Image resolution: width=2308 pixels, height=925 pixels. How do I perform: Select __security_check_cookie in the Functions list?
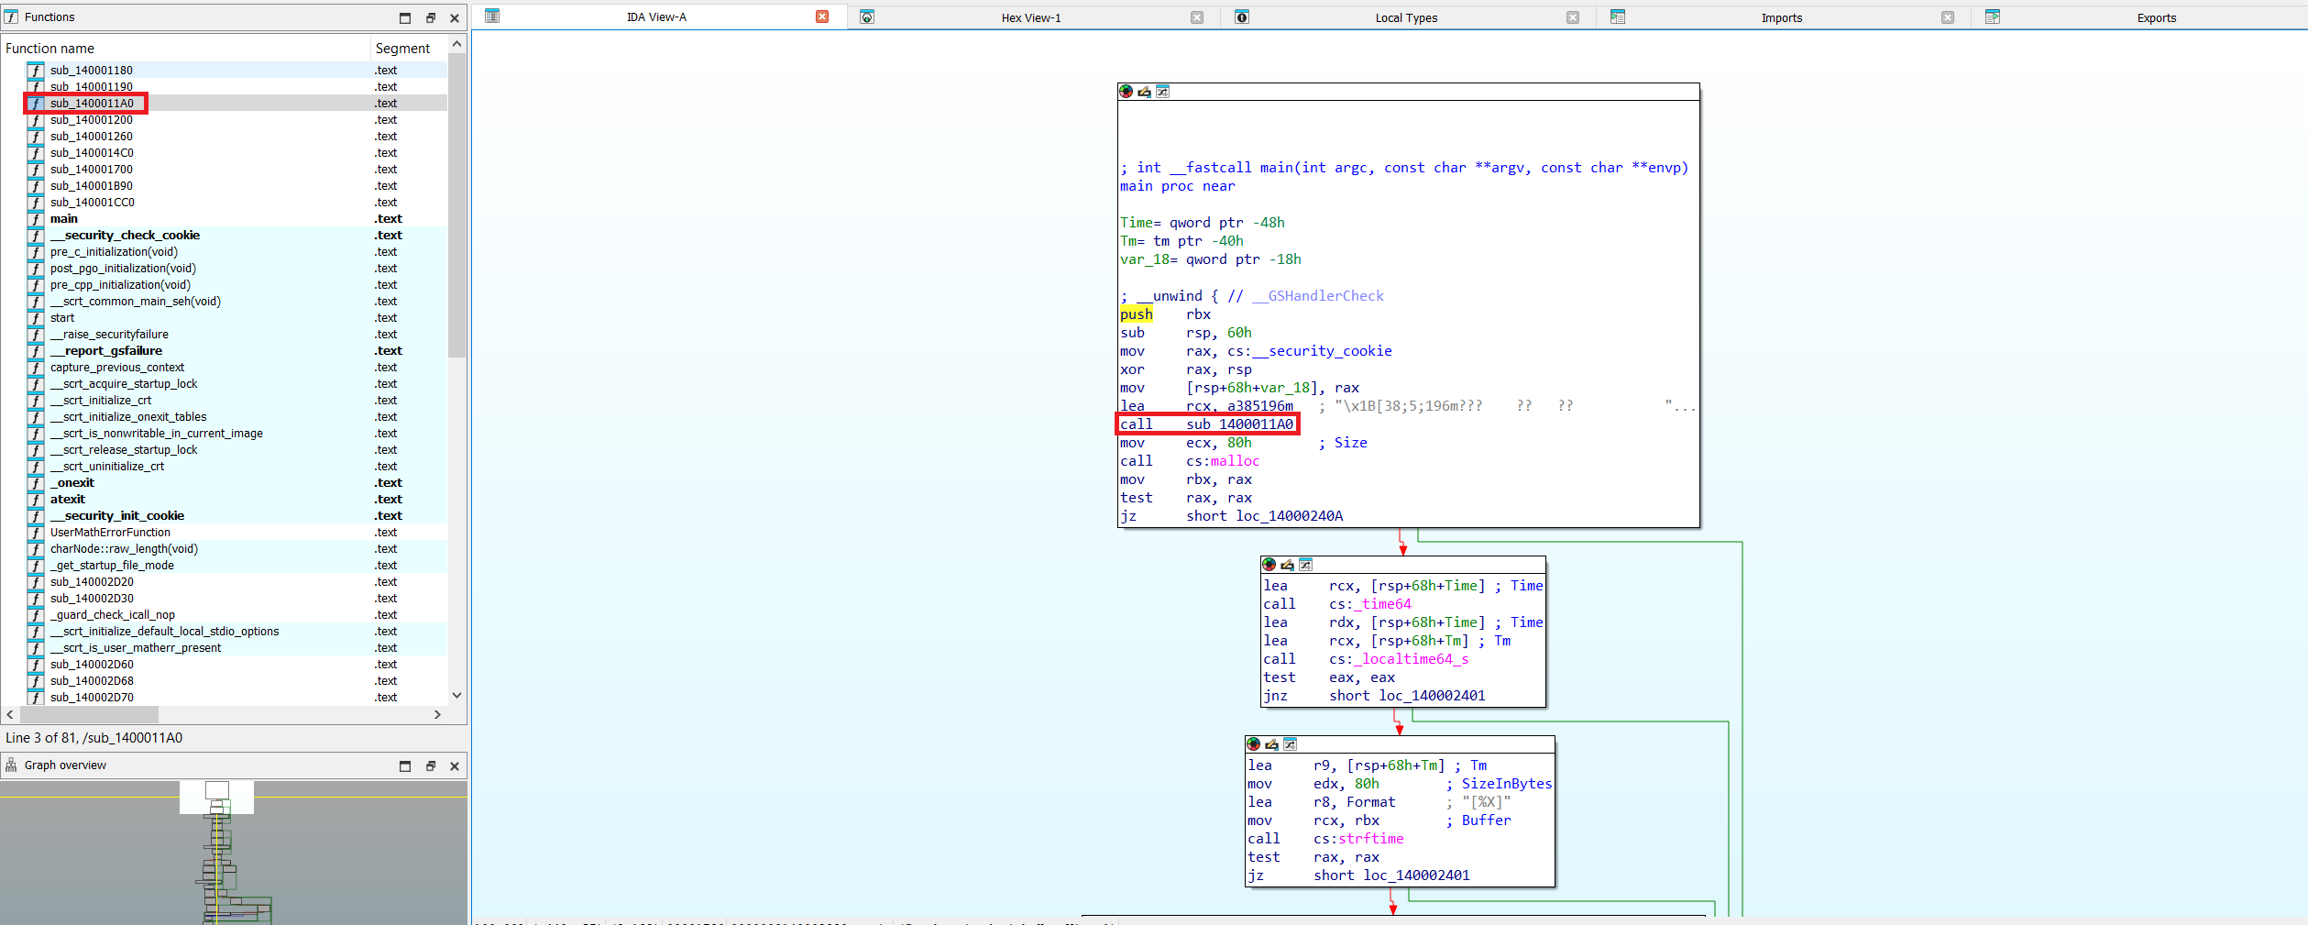click(x=225, y=236)
